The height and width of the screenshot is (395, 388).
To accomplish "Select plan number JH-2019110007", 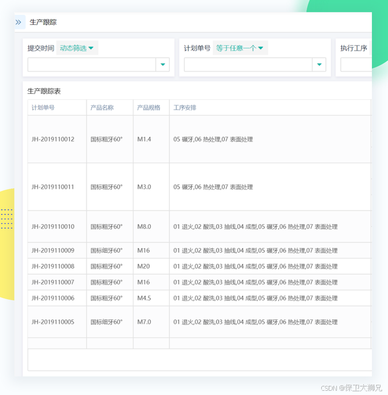I will click(53, 282).
